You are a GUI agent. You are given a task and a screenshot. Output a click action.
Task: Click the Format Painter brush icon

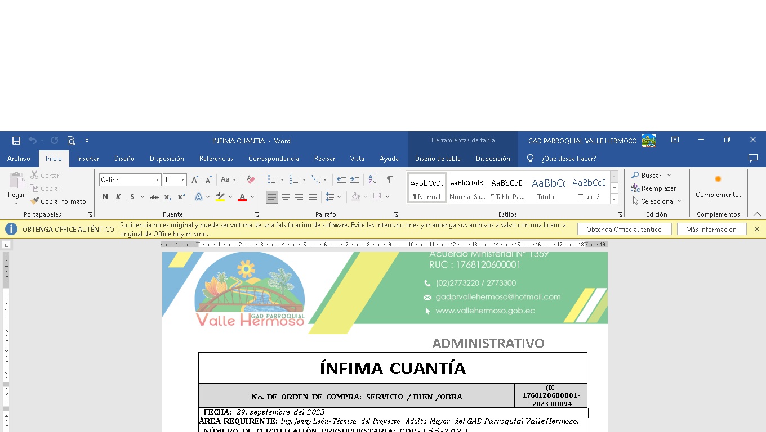coord(34,201)
